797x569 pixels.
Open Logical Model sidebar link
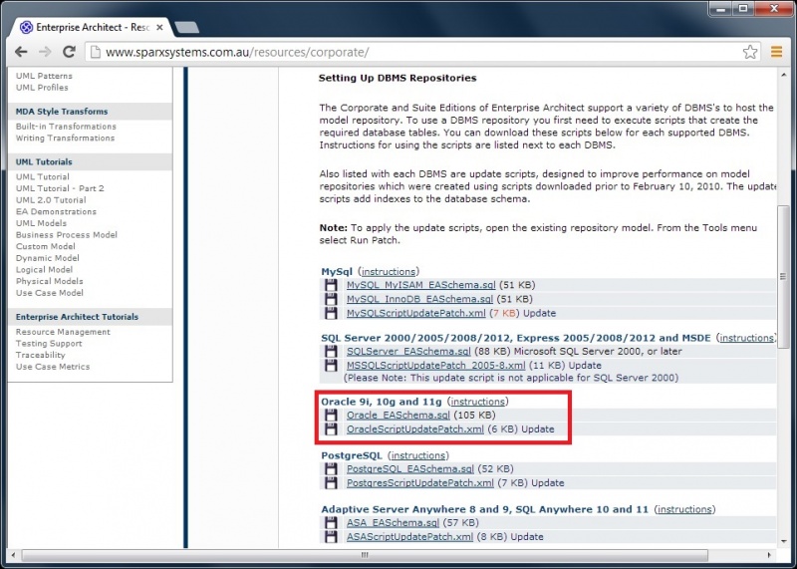[x=44, y=270]
